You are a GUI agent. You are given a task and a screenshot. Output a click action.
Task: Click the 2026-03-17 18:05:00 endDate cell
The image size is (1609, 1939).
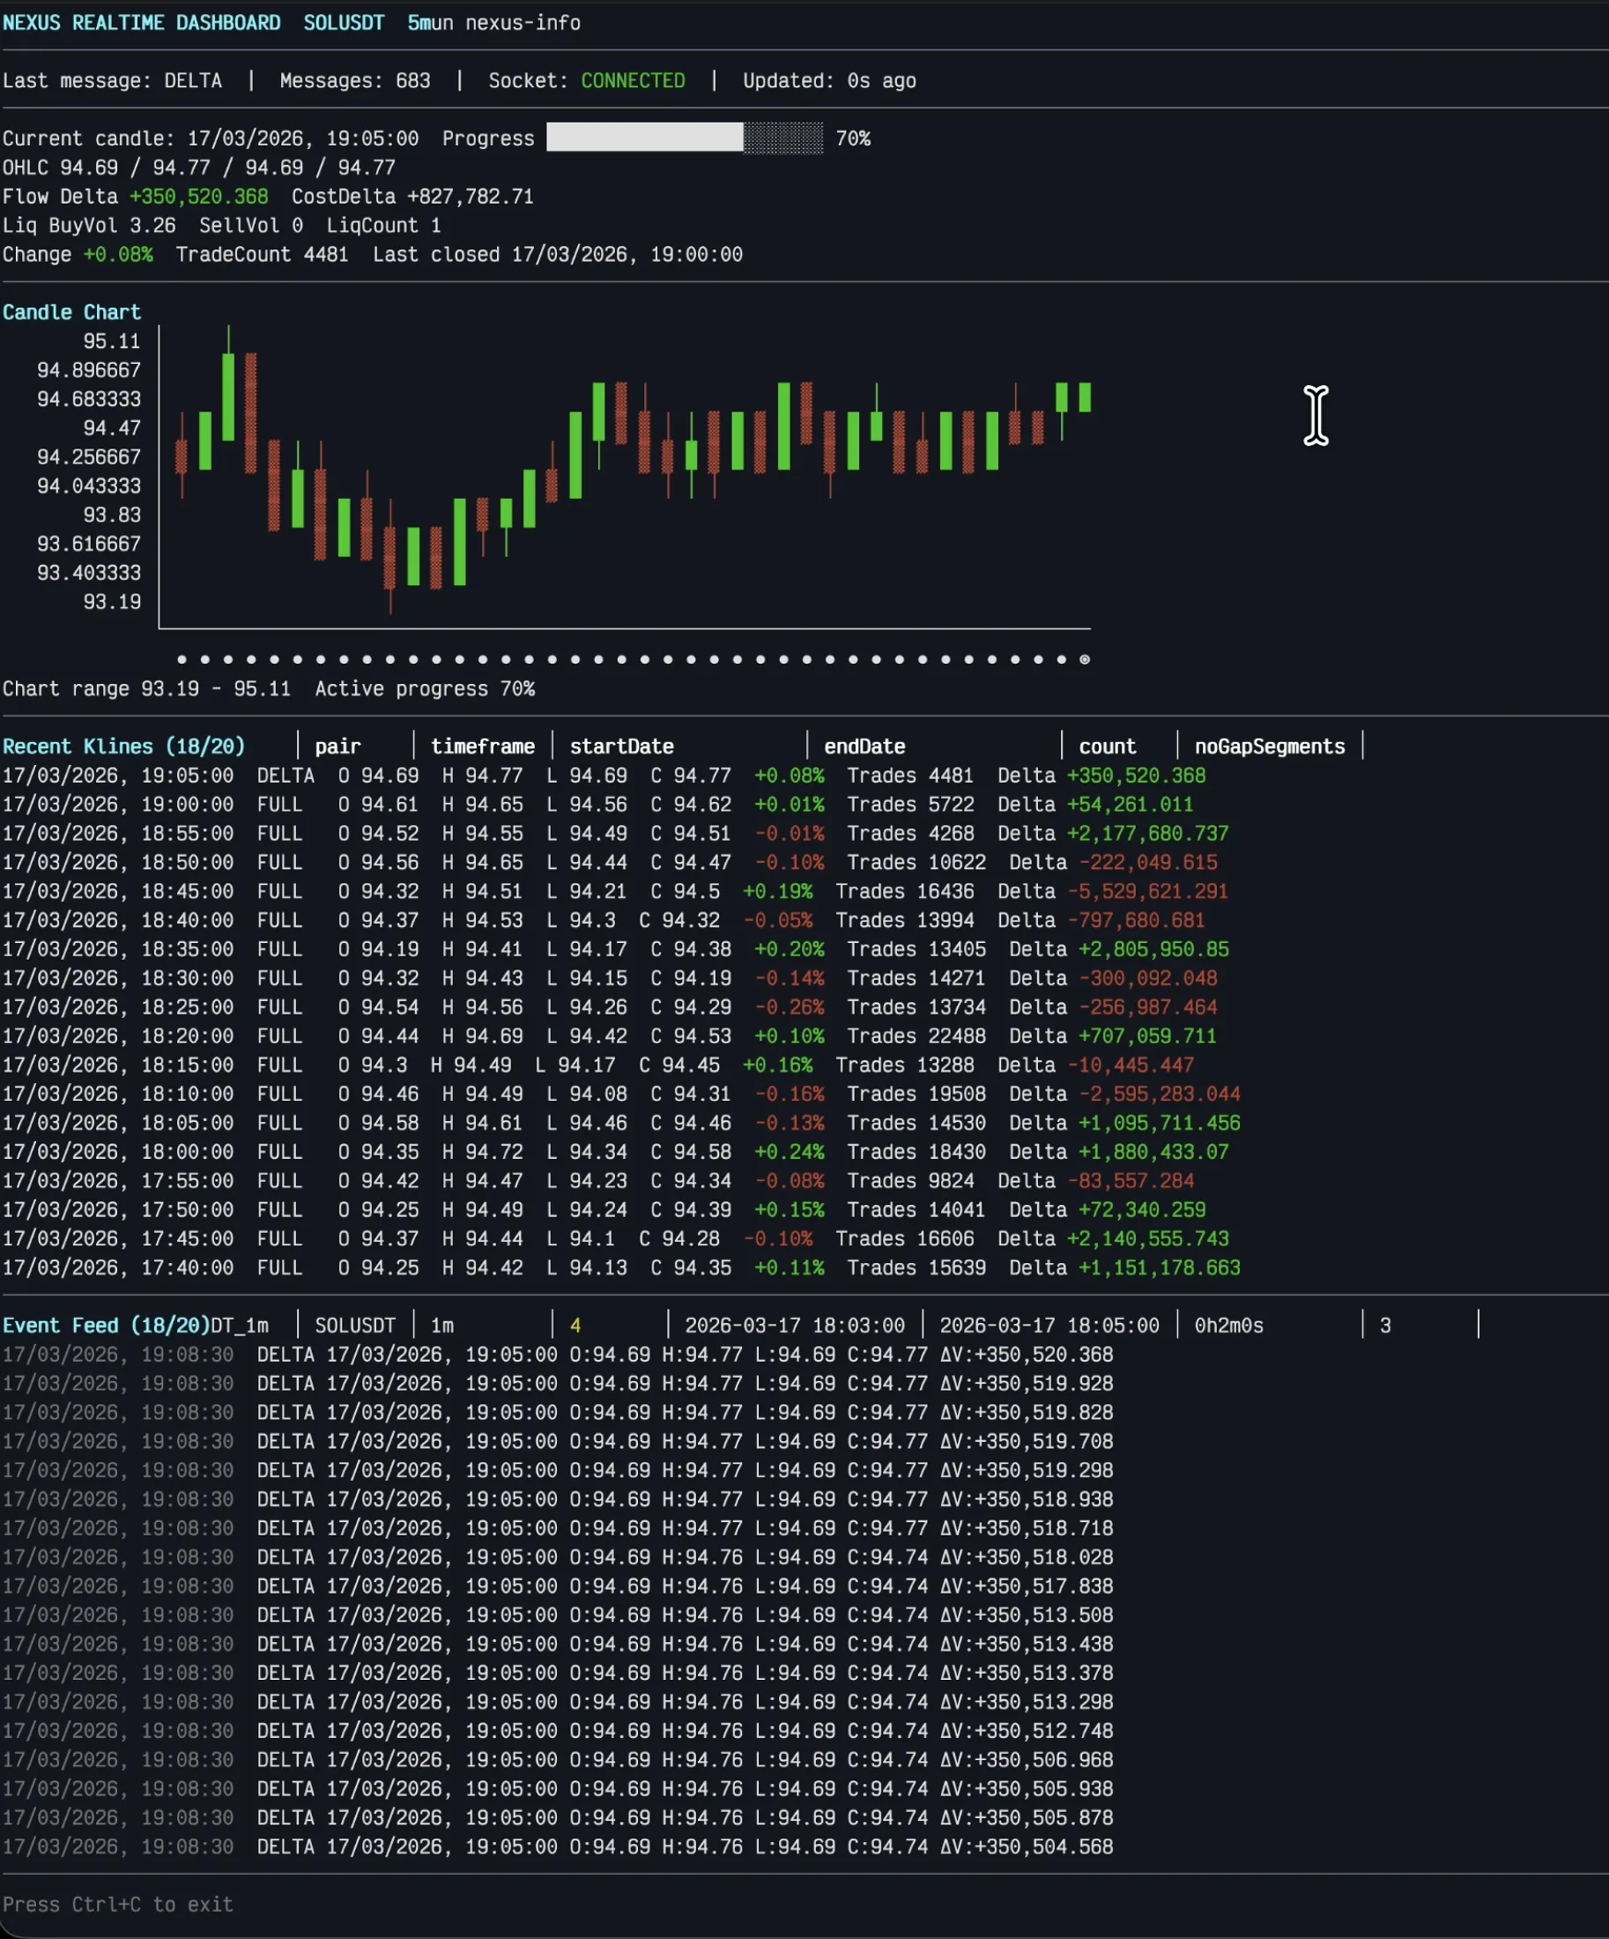coord(1049,1325)
